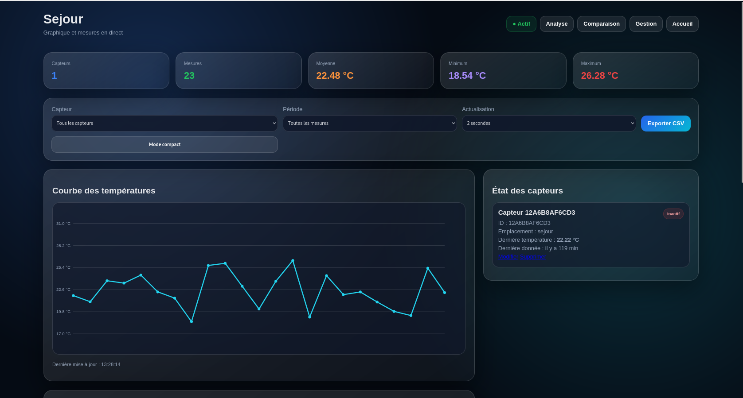Click the 17.0 °C axis label
The width and height of the screenshot is (743, 398).
[63, 334]
